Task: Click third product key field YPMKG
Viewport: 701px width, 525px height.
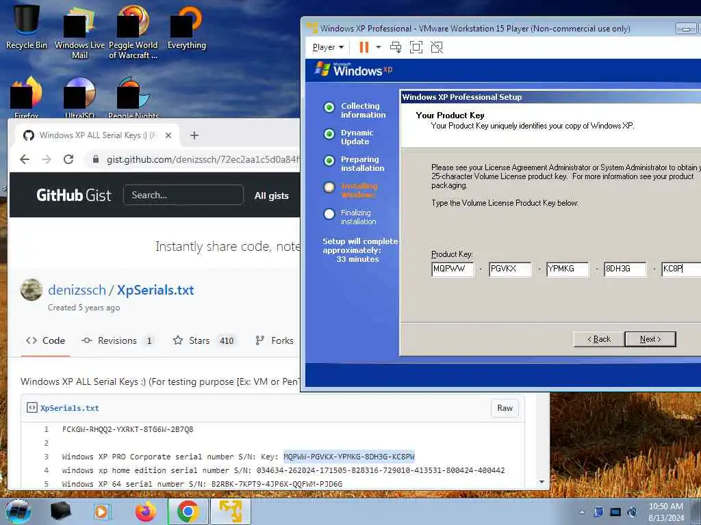Action: click(x=568, y=269)
